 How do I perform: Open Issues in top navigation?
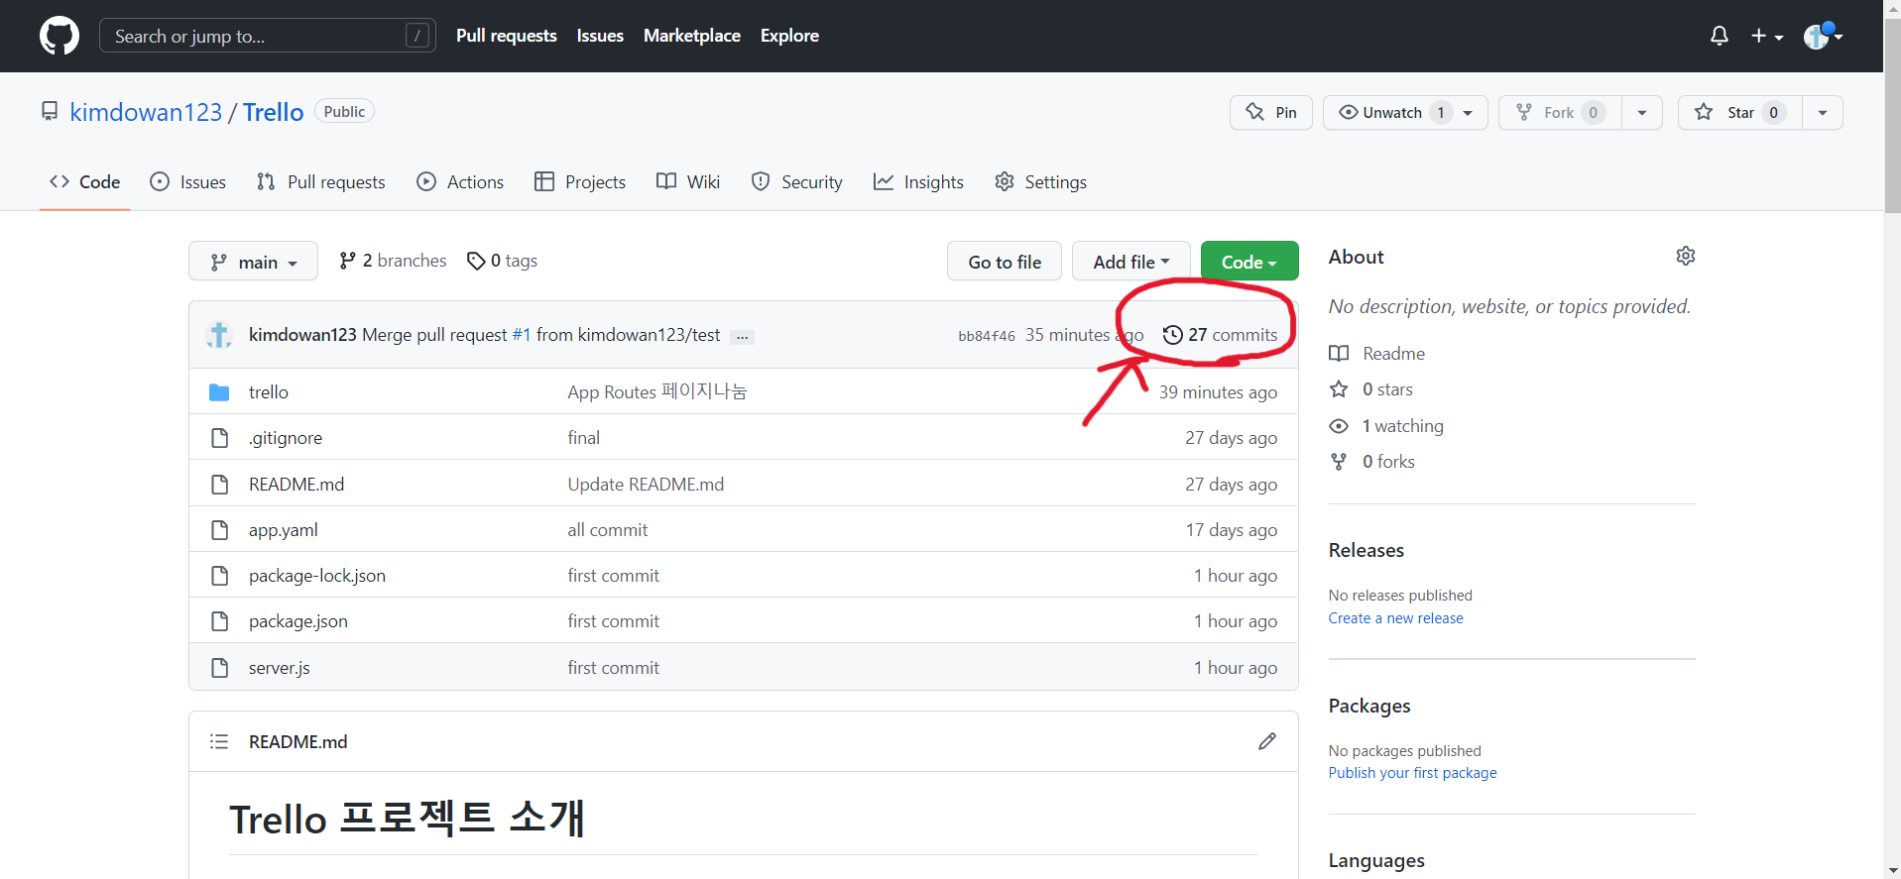(600, 36)
